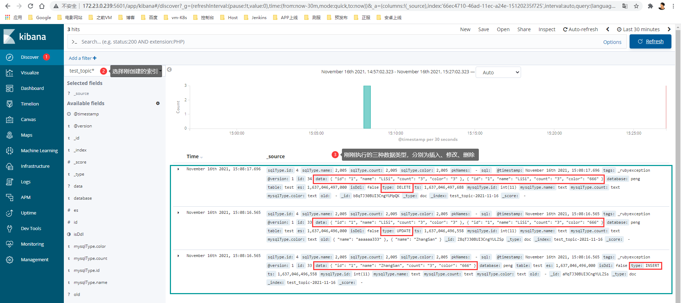Select the database field

[83, 198]
